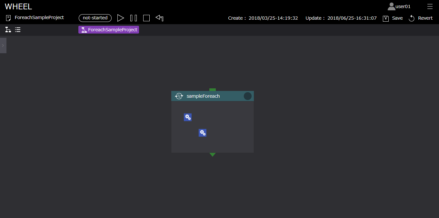Click the lower gear task icon inside sampleForeach
Screen dimensions: 439x218
[x=202, y=133]
